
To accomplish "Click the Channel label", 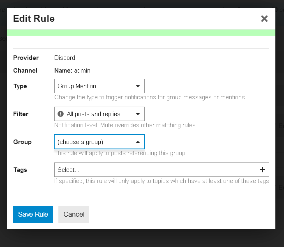I will tap(25, 71).
